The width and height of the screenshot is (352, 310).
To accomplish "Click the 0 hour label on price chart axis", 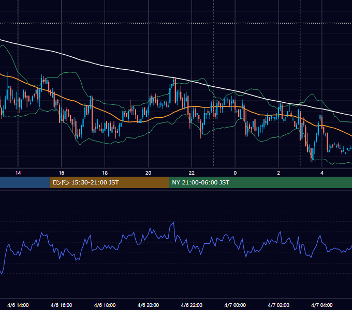I will coord(235,173).
